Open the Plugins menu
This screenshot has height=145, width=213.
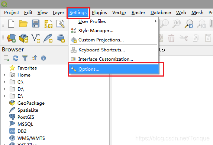coord(99,13)
